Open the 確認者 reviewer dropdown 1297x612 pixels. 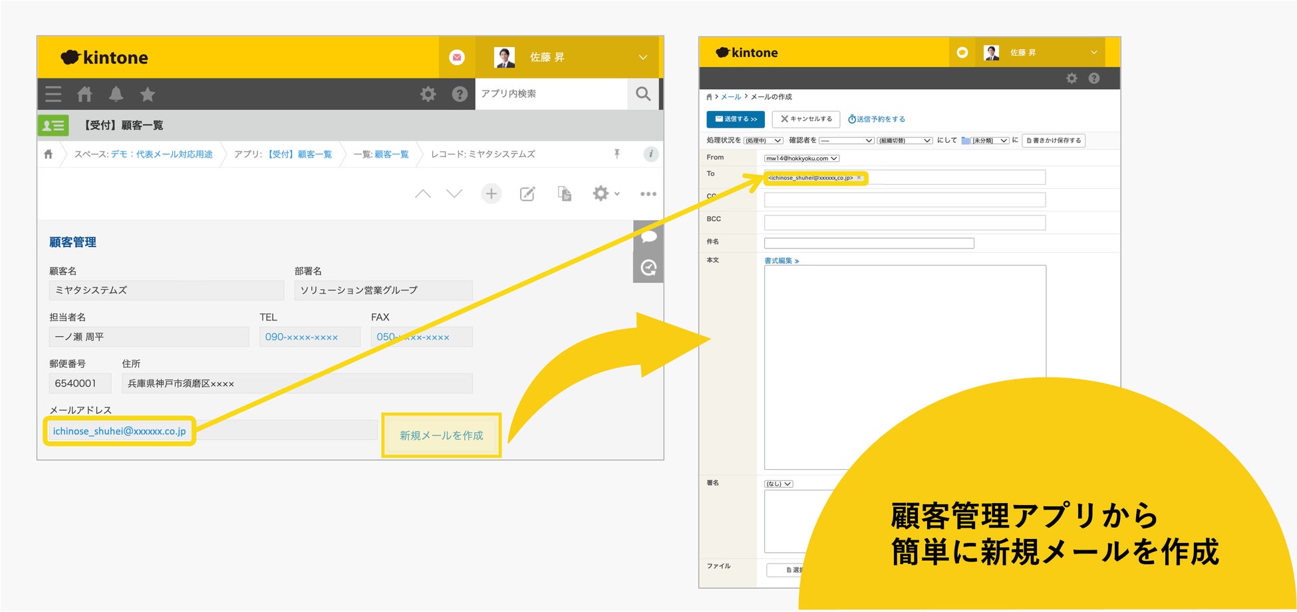click(x=846, y=141)
